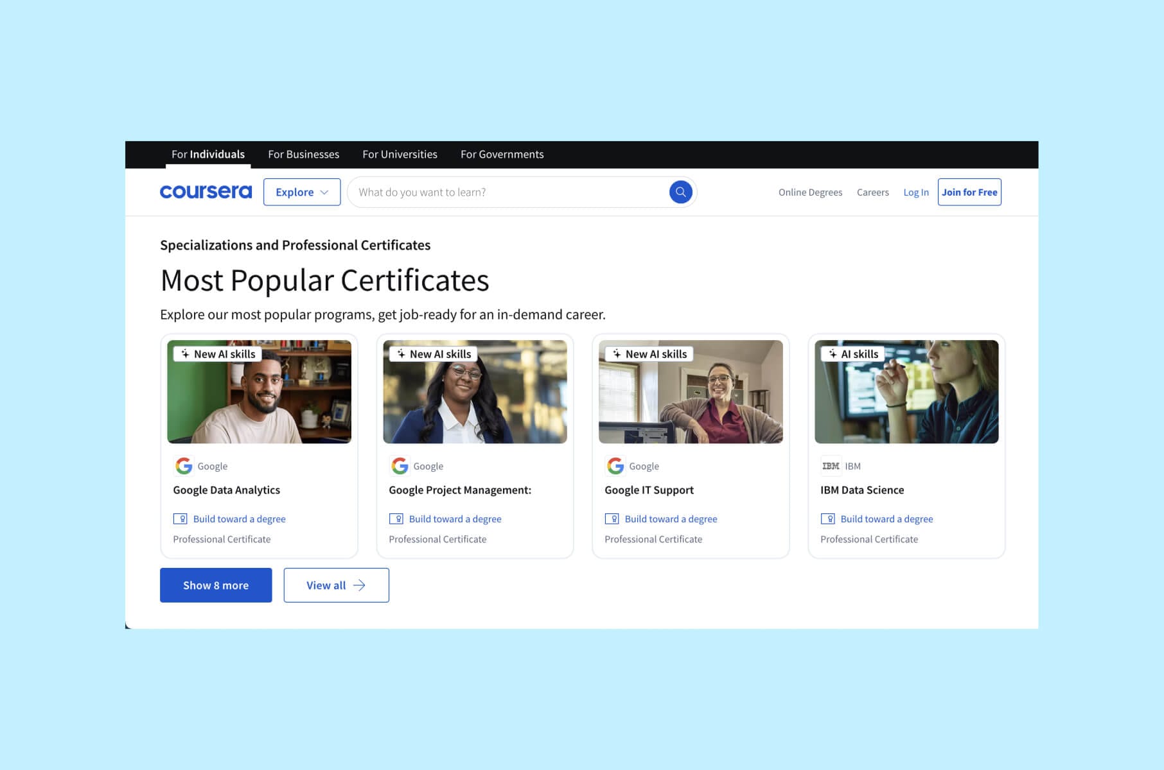This screenshot has width=1164, height=770.
Task: Click IBM provider name on Data Science card
Action: click(x=852, y=466)
